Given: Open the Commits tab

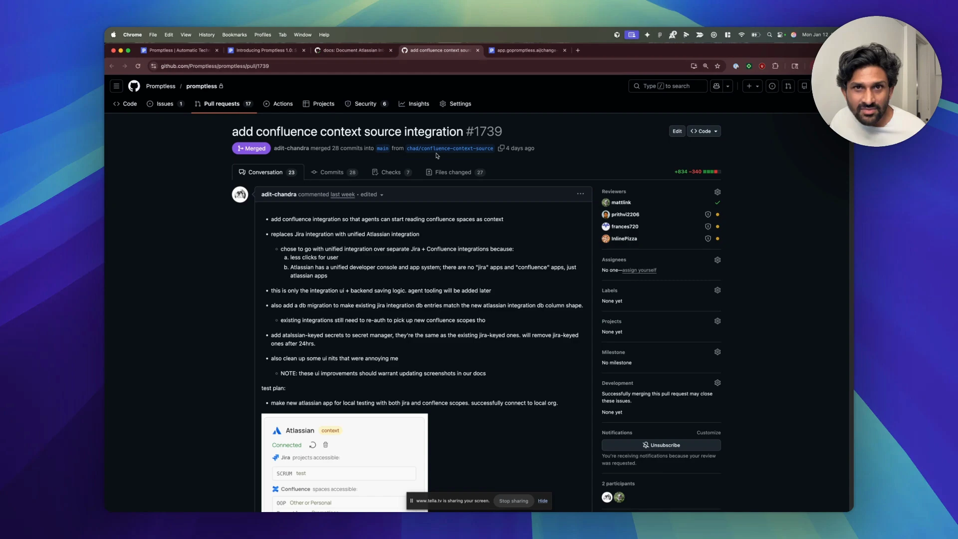Looking at the screenshot, I should point(333,172).
